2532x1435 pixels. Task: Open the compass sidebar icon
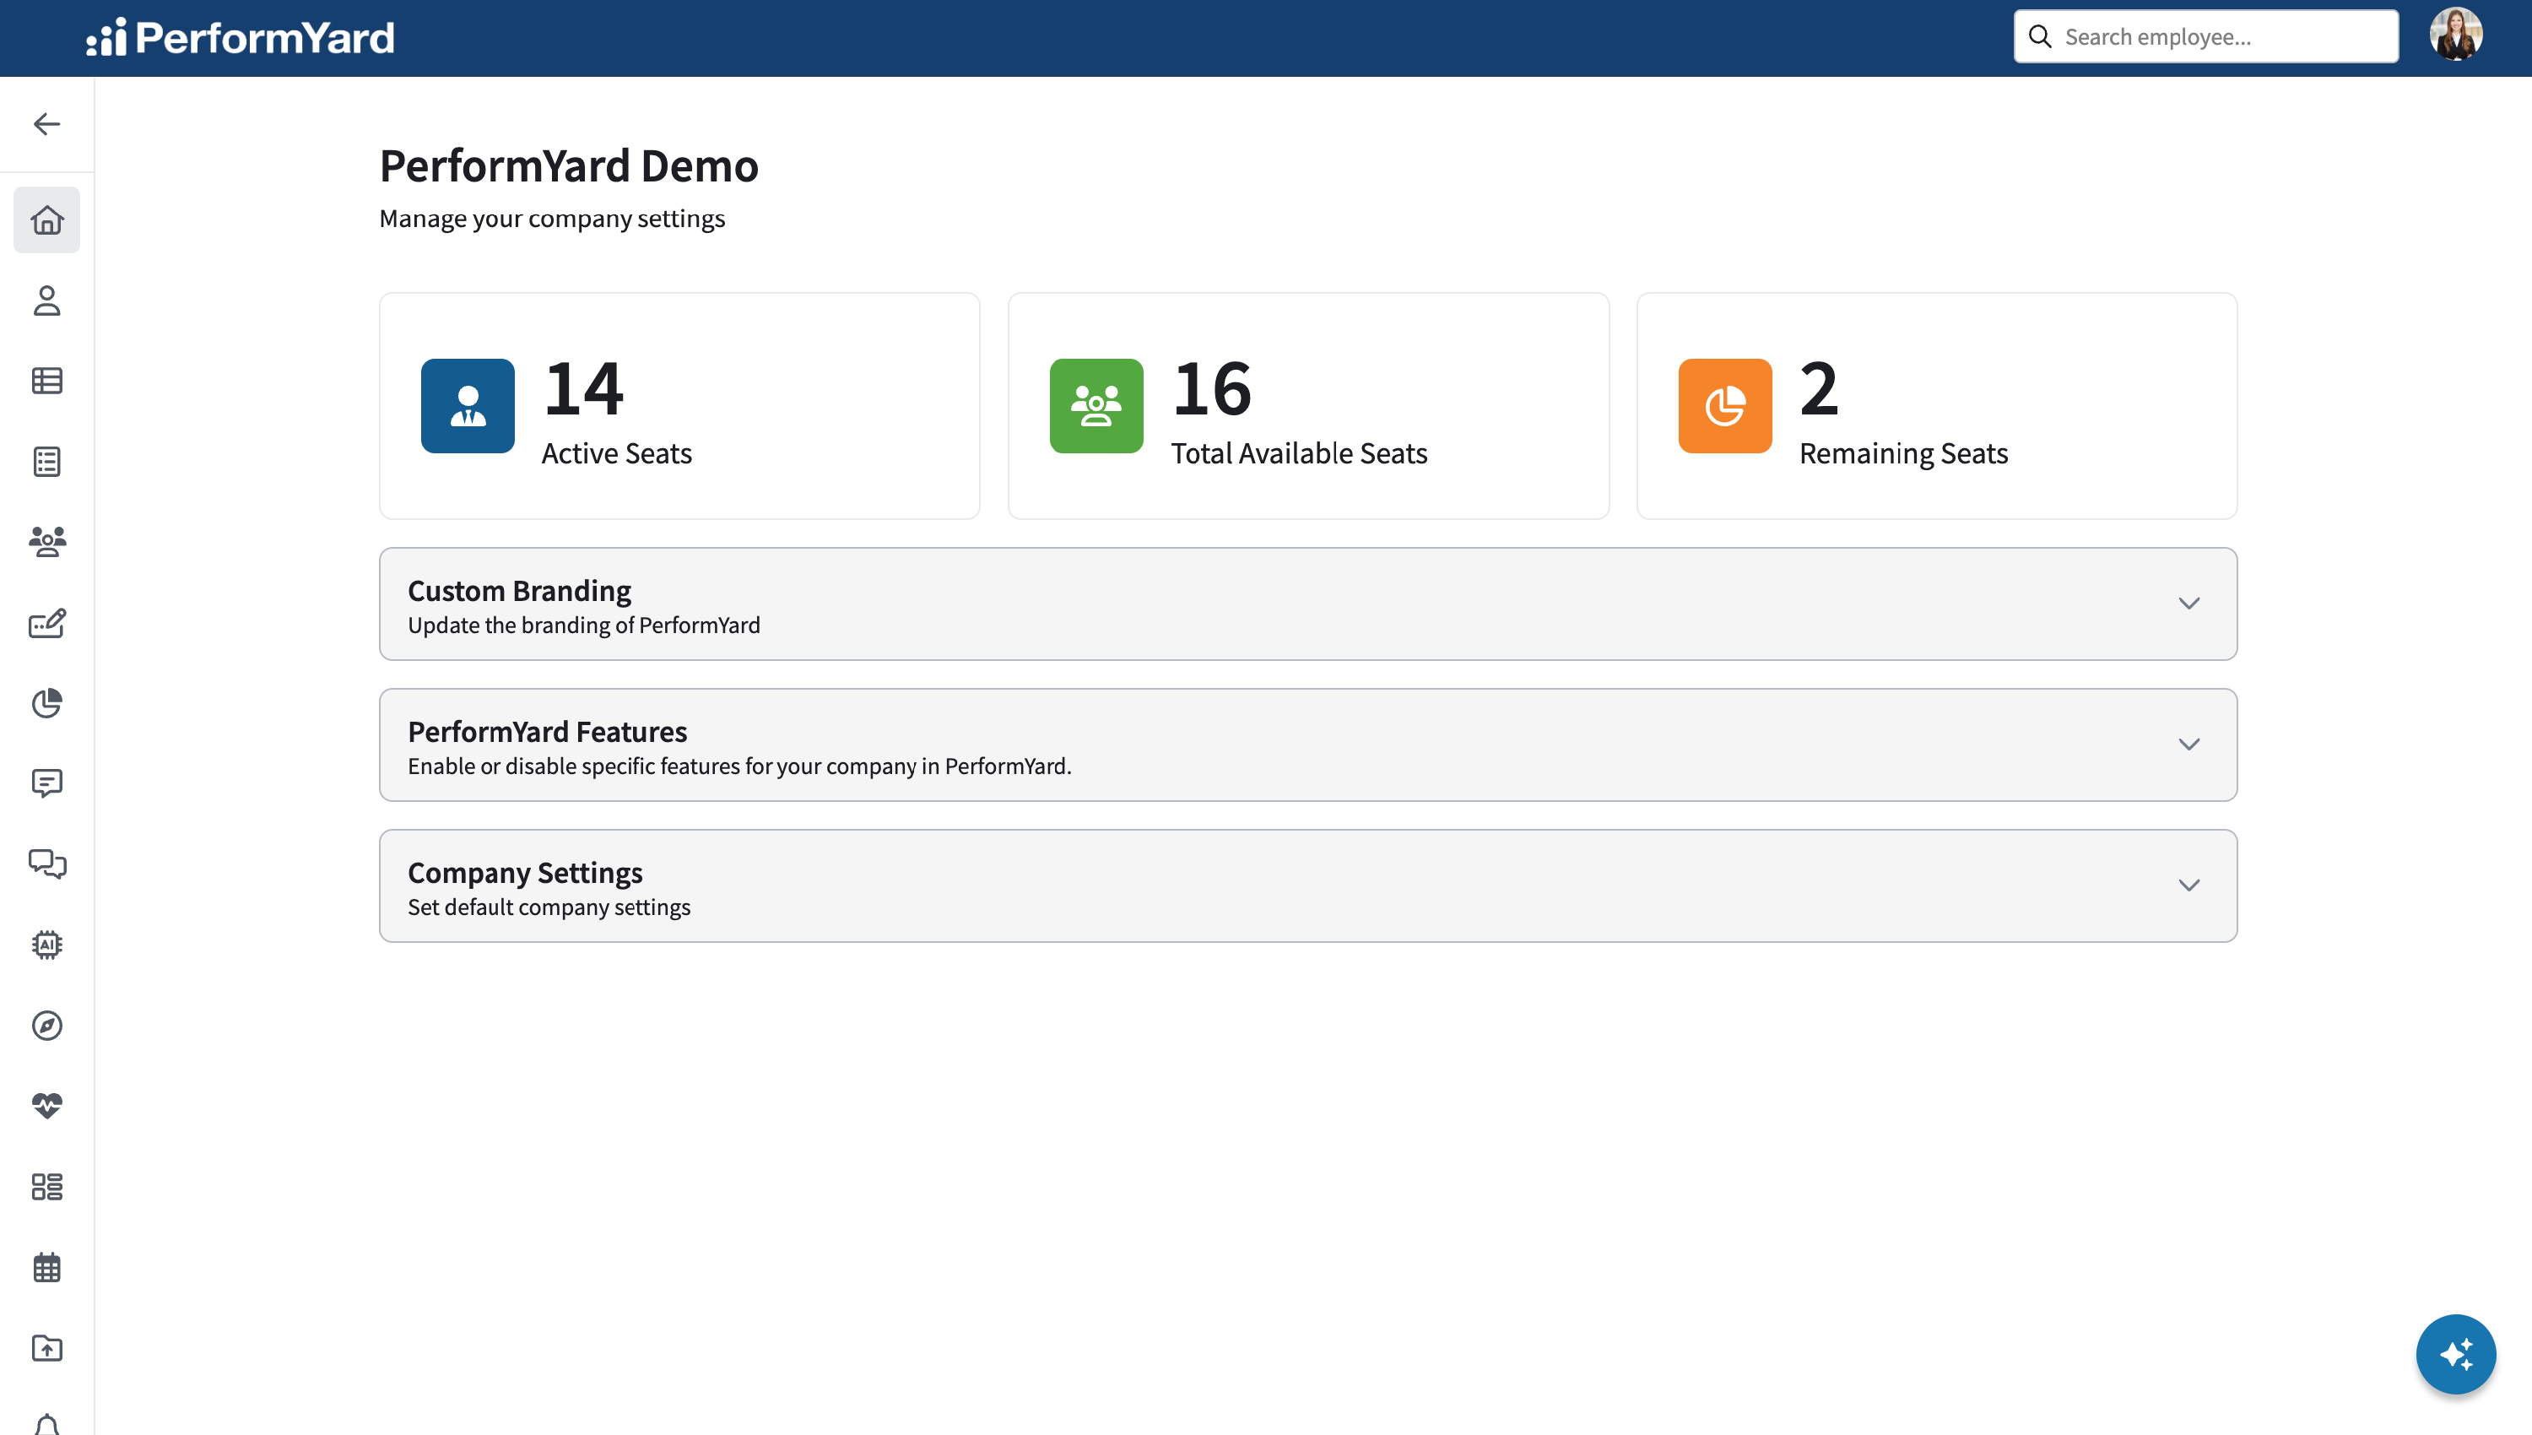pyautogui.click(x=46, y=1026)
